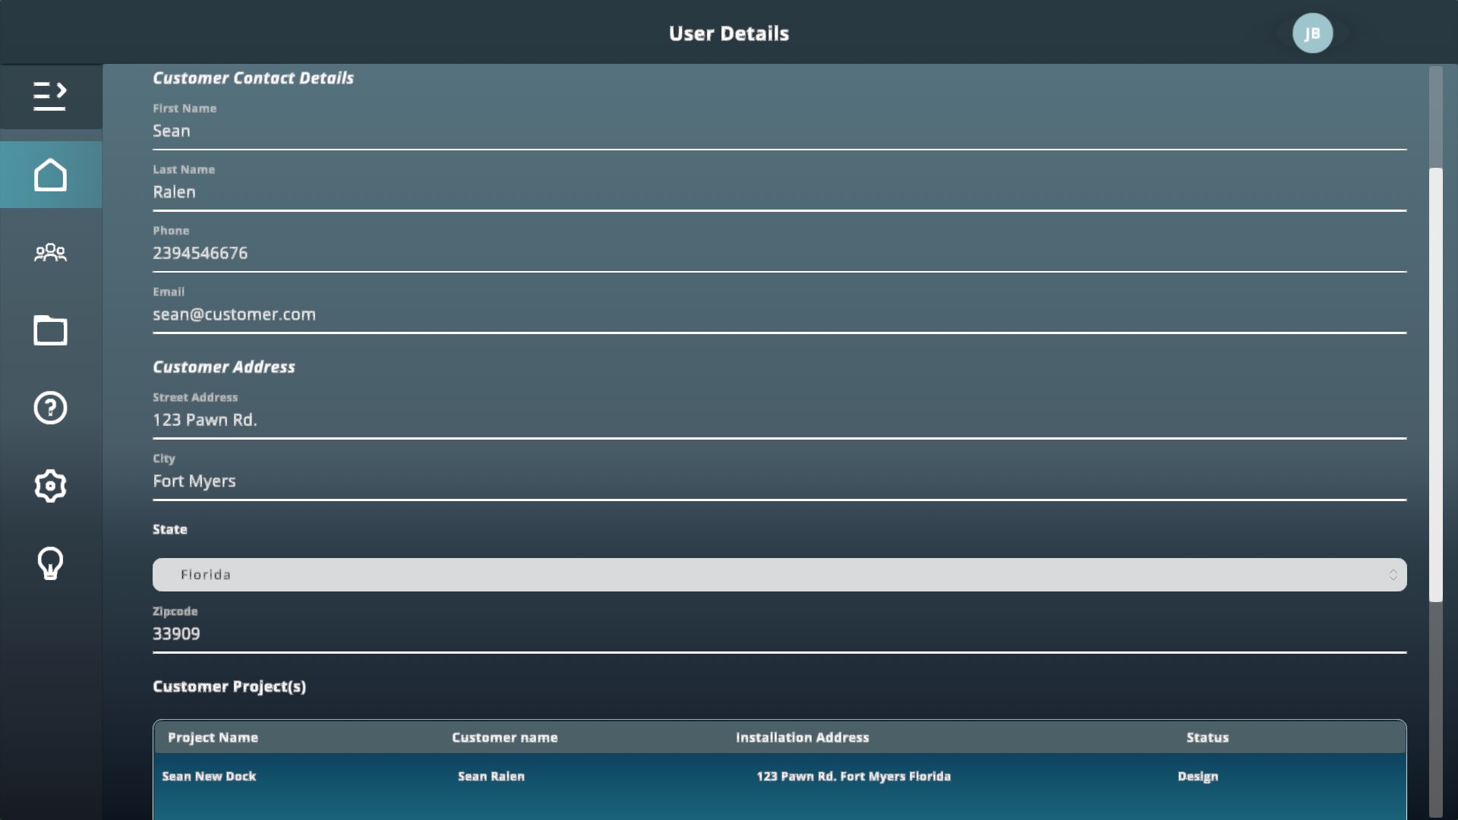Click the Email field

779,314
